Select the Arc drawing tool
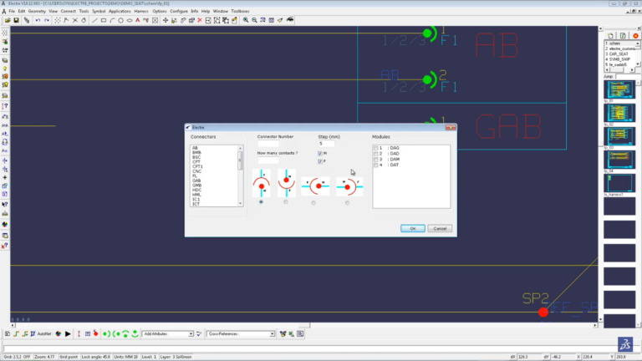 click(x=112, y=20)
